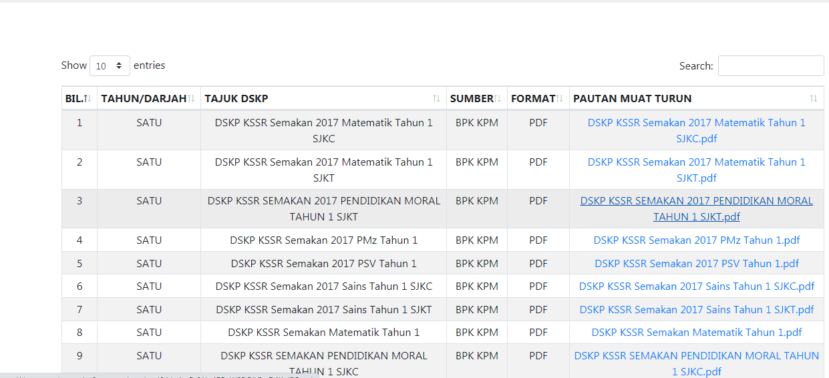Click sort icon in PAUTAN MUAT TURUN column
This screenshot has width=829, height=378.
(813, 99)
